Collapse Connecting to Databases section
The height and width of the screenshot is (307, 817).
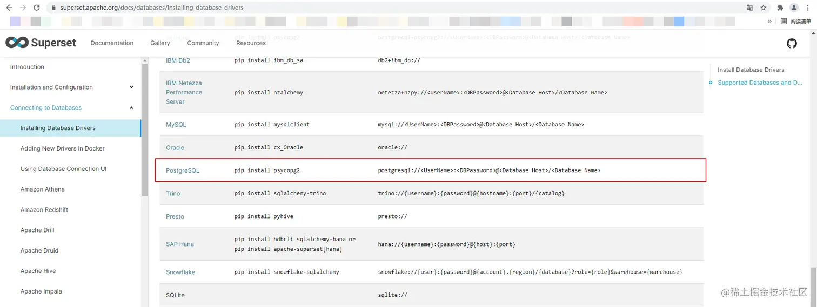pyautogui.click(x=72, y=108)
